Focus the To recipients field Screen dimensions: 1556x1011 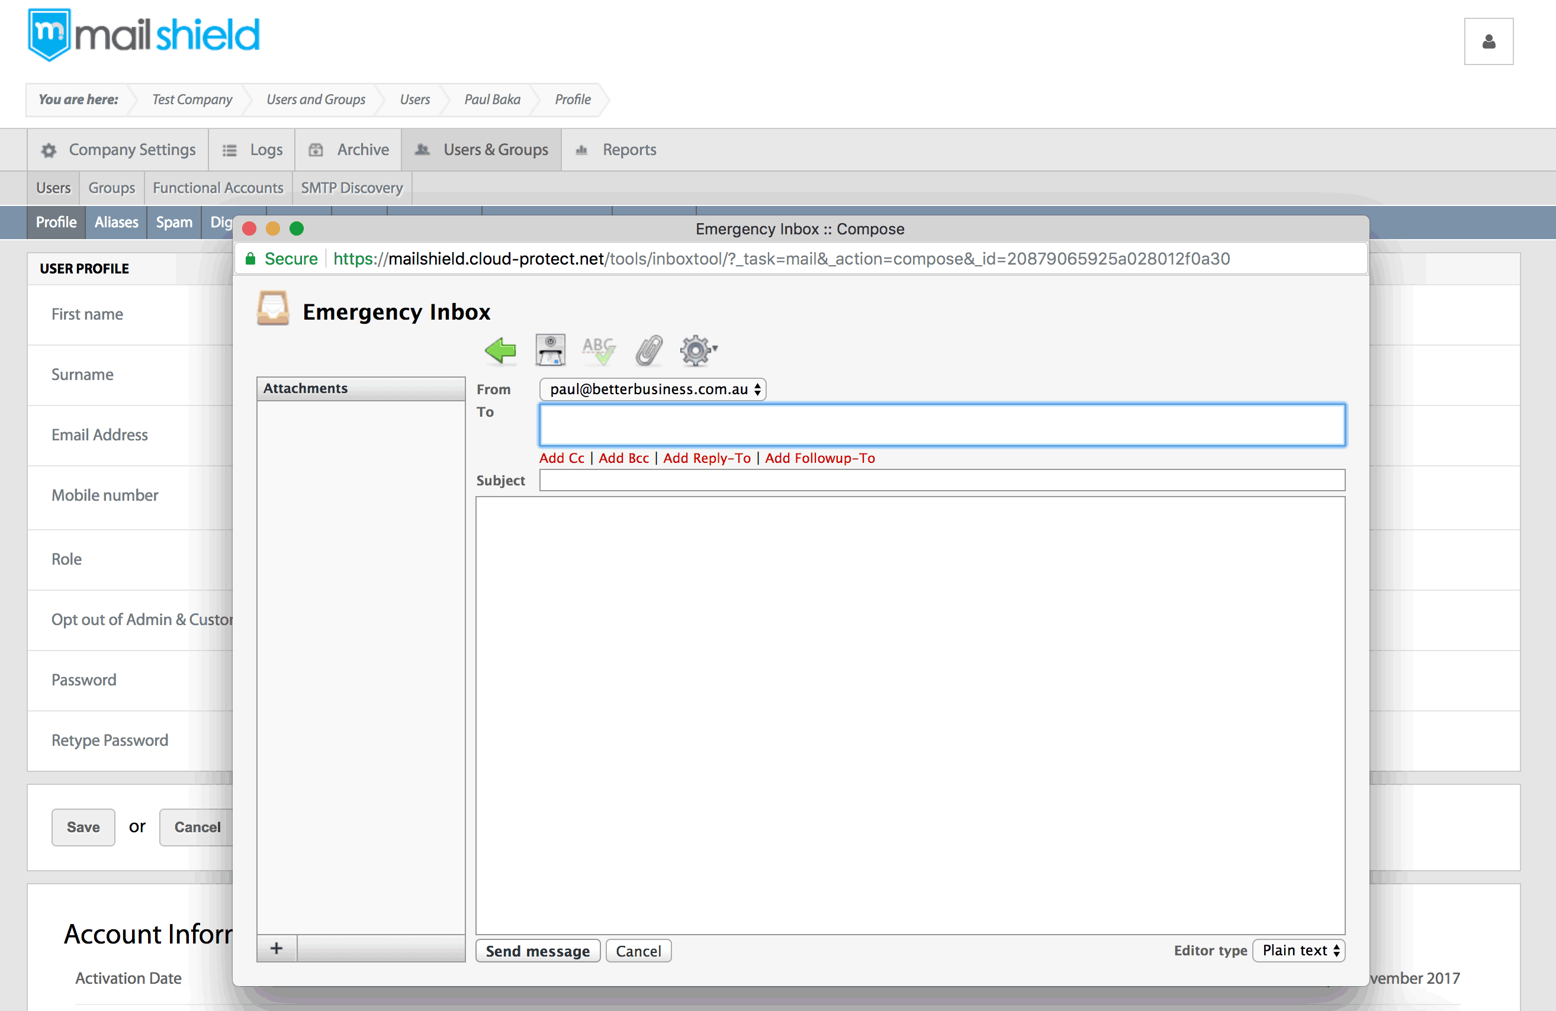tap(942, 425)
